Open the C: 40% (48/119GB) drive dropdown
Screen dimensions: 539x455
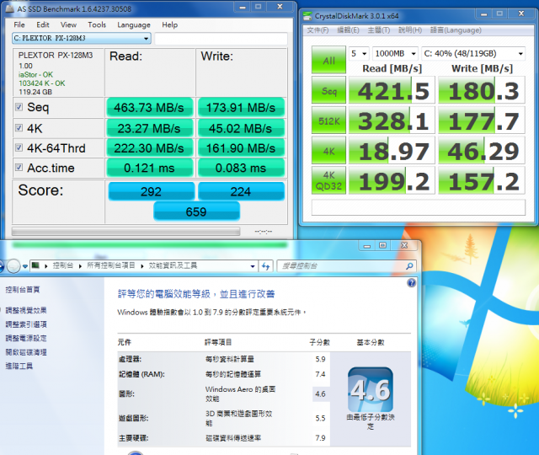(x=473, y=53)
